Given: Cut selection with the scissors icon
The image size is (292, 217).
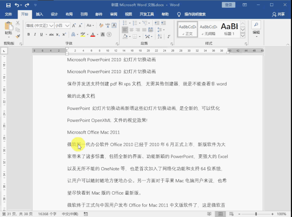Looking at the screenshot, I should point(18,23).
